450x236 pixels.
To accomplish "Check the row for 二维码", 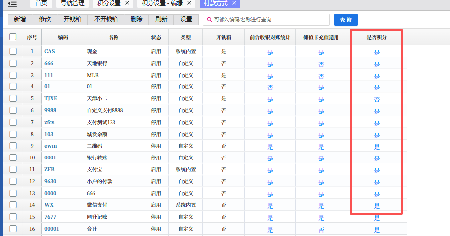I will [13, 146].
